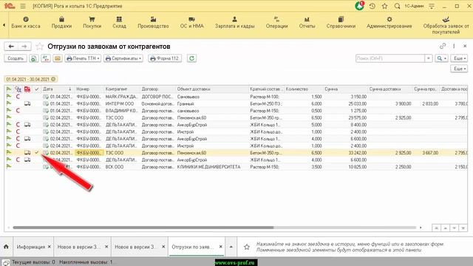Image resolution: width=473 pixels, height=266 pixels.
Task: Click the jump-to-last-row button under the table
Action: tap(463, 228)
